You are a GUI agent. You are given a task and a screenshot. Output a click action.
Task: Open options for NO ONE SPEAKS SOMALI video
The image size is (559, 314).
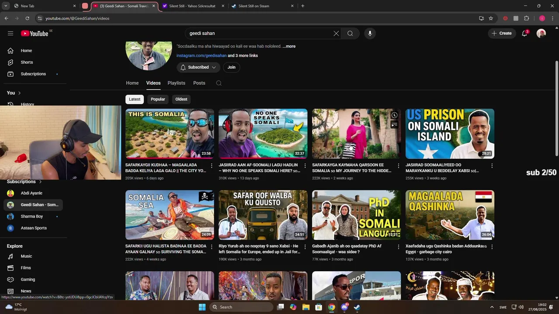click(x=305, y=166)
